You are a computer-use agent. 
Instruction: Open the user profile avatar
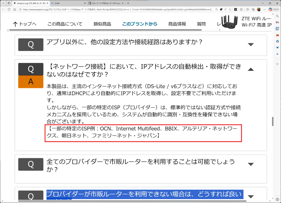259,9
